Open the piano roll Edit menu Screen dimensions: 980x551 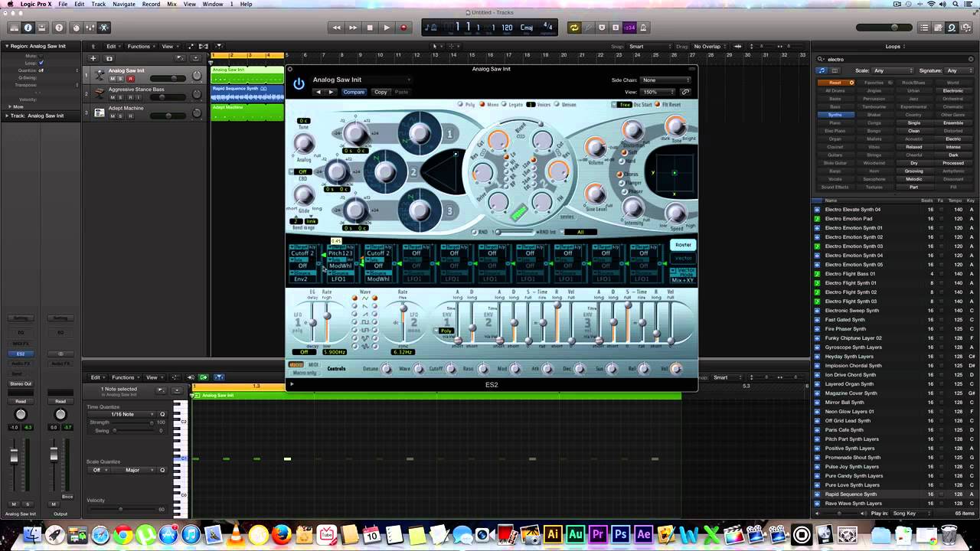[96, 377]
